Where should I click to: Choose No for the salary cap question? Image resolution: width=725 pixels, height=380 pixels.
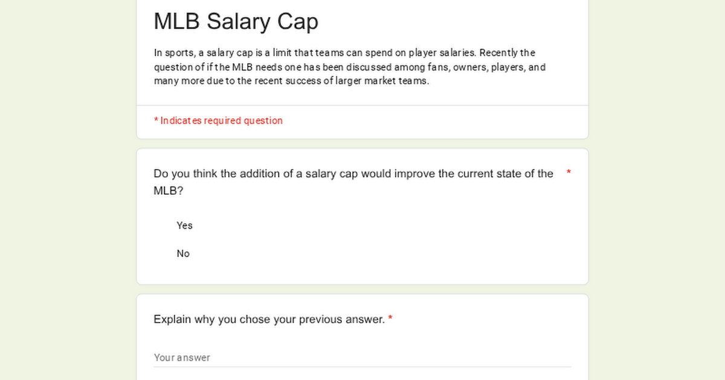[x=183, y=254]
